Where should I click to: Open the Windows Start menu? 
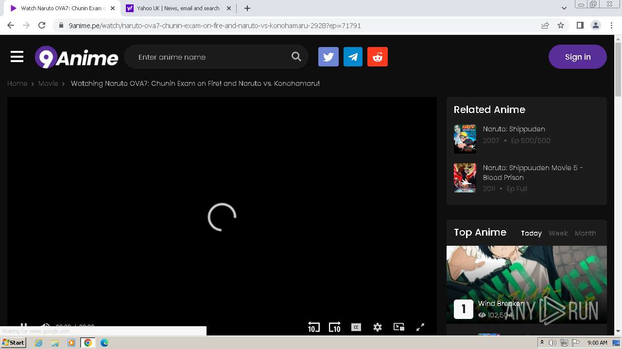[x=13, y=343]
